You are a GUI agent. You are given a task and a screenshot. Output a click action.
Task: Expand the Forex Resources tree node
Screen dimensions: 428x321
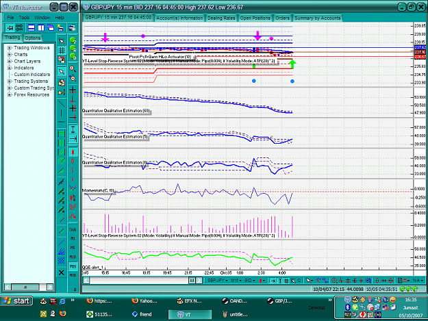click(10, 94)
